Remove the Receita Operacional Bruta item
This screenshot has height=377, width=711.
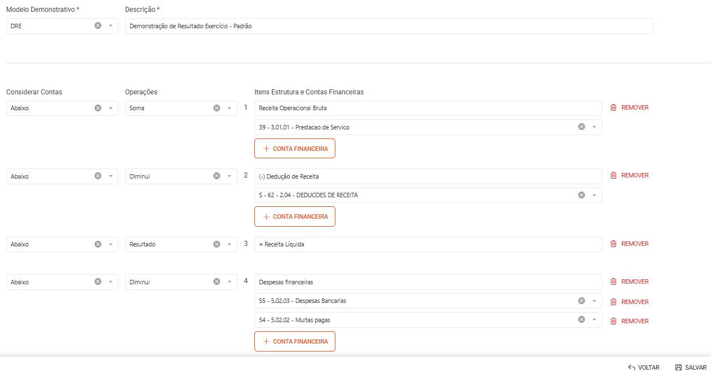[629, 107]
